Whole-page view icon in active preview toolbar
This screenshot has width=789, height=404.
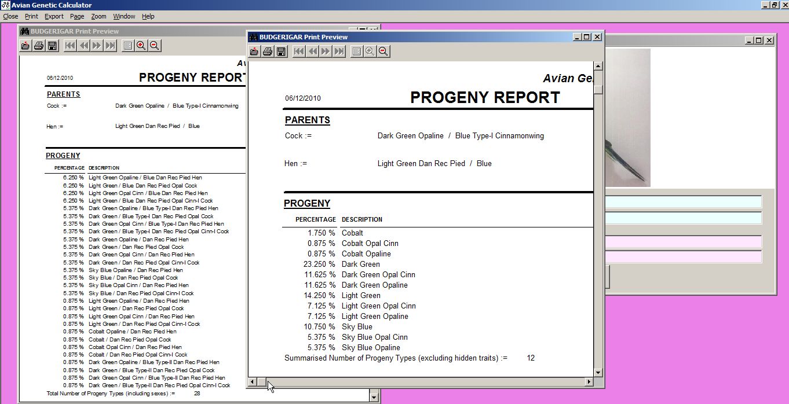click(x=356, y=52)
